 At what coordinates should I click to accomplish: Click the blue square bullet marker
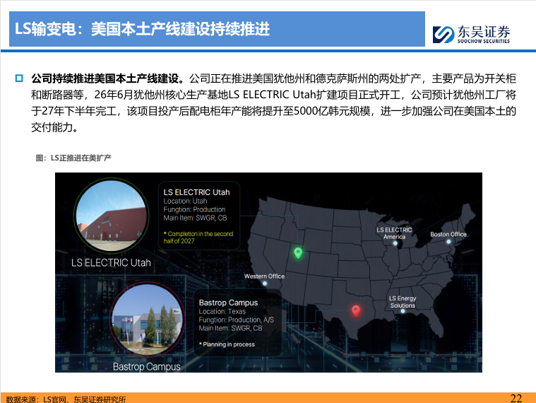pyautogui.click(x=19, y=78)
